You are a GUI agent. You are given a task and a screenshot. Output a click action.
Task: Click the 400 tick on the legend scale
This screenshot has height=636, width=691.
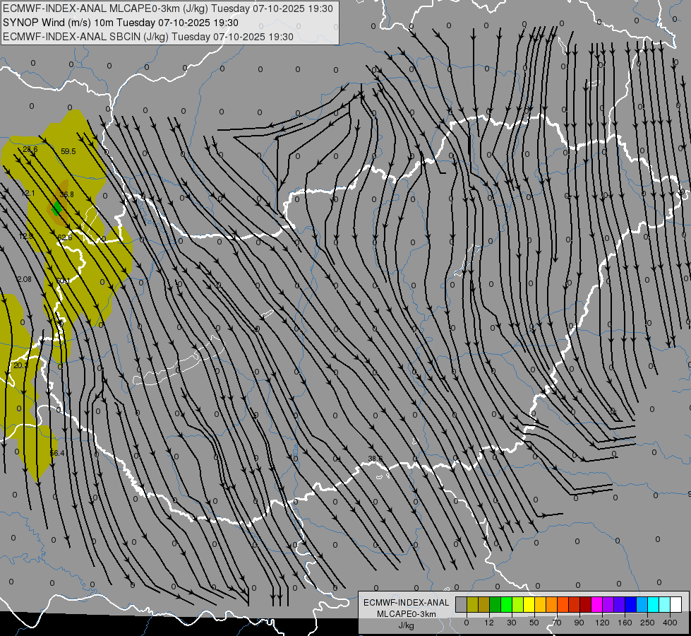point(670,623)
